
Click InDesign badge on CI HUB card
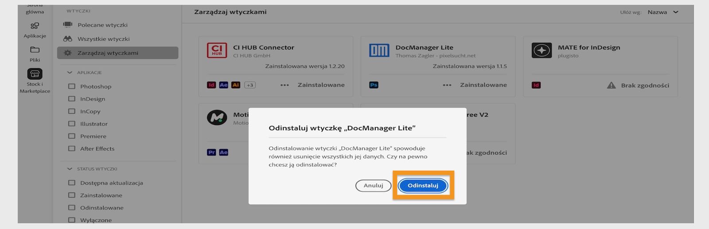tap(211, 85)
